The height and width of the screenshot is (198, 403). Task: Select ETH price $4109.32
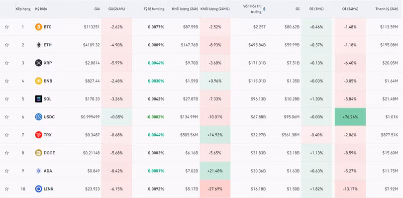(x=91, y=45)
